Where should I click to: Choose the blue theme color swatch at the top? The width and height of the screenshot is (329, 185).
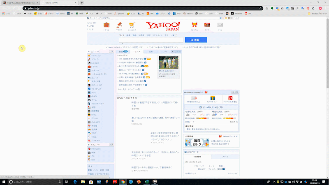(x=220, y=18)
